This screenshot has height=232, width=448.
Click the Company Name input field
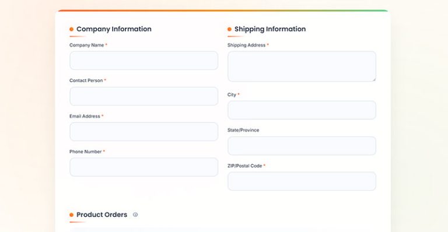click(x=143, y=61)
